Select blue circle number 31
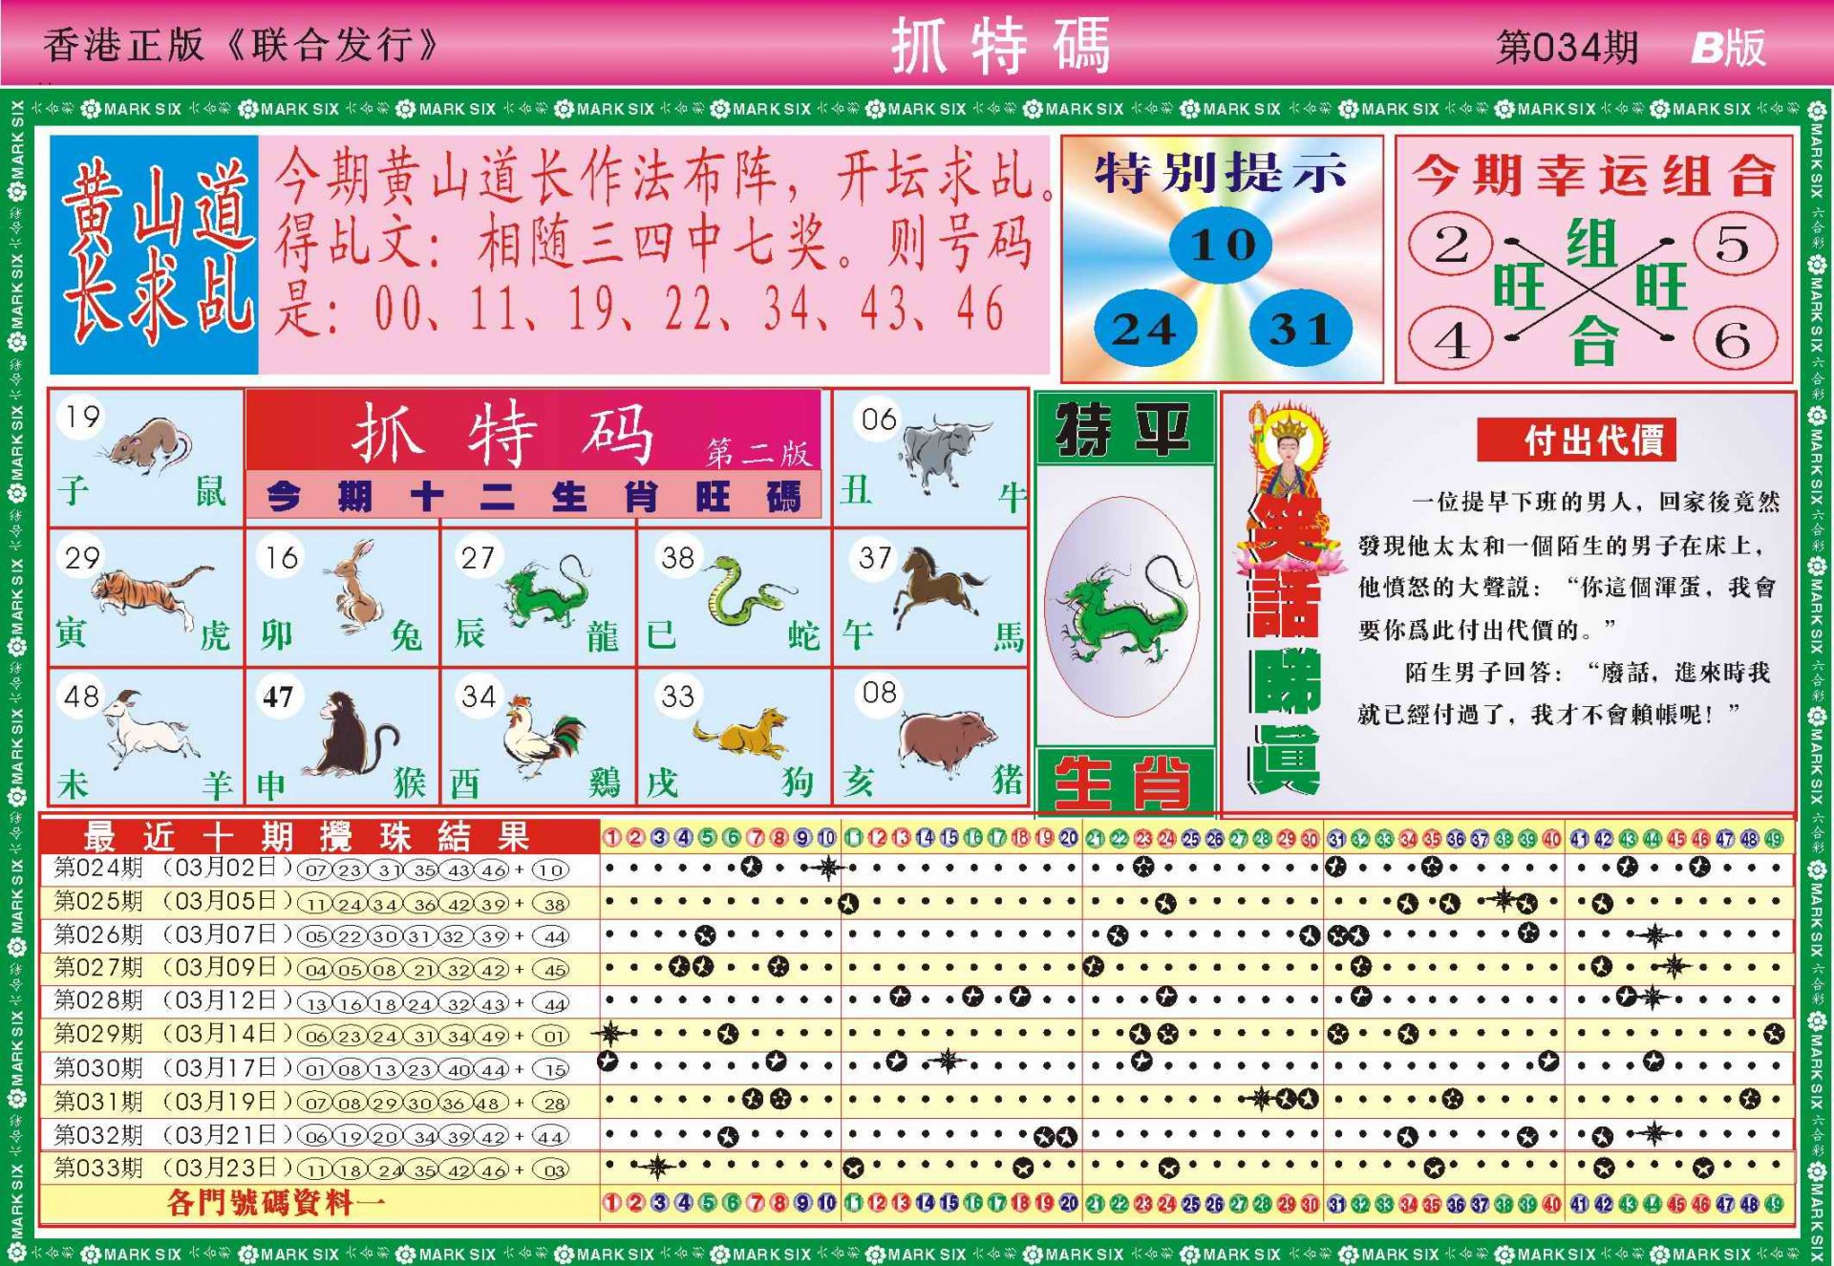Viewport: 1834px width, 1266px height. tap(1300, 329)
